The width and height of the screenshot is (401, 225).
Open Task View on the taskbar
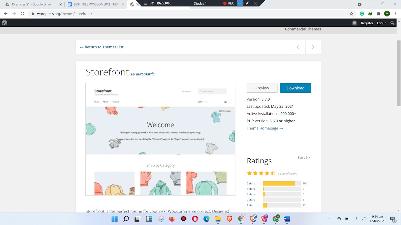click(137, 219)
